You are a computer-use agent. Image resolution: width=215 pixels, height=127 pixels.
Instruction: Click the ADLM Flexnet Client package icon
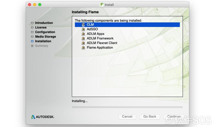tap(83, 43)
